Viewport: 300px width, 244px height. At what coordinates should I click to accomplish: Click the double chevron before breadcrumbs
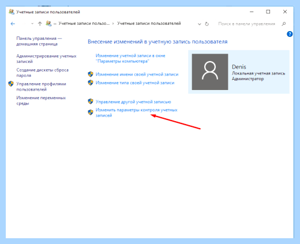pos(55,24)
